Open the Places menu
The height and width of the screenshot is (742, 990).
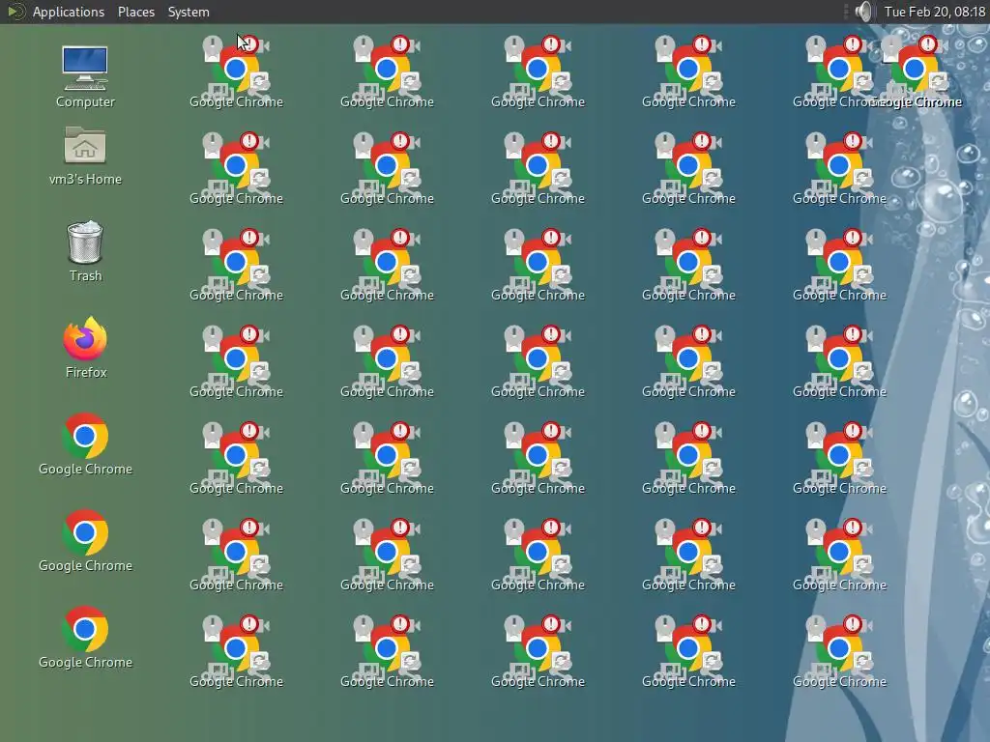135,12
